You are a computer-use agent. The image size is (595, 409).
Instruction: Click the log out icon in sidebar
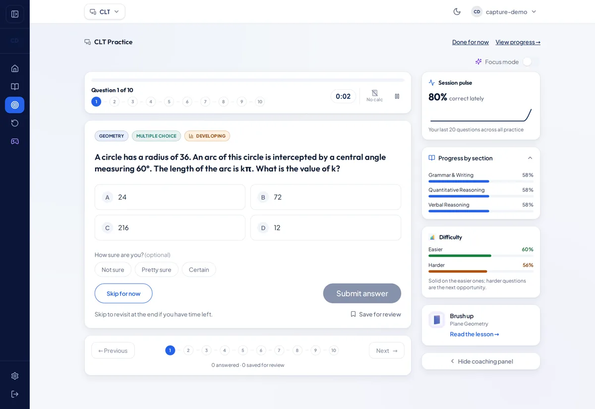tap(15, 394)
